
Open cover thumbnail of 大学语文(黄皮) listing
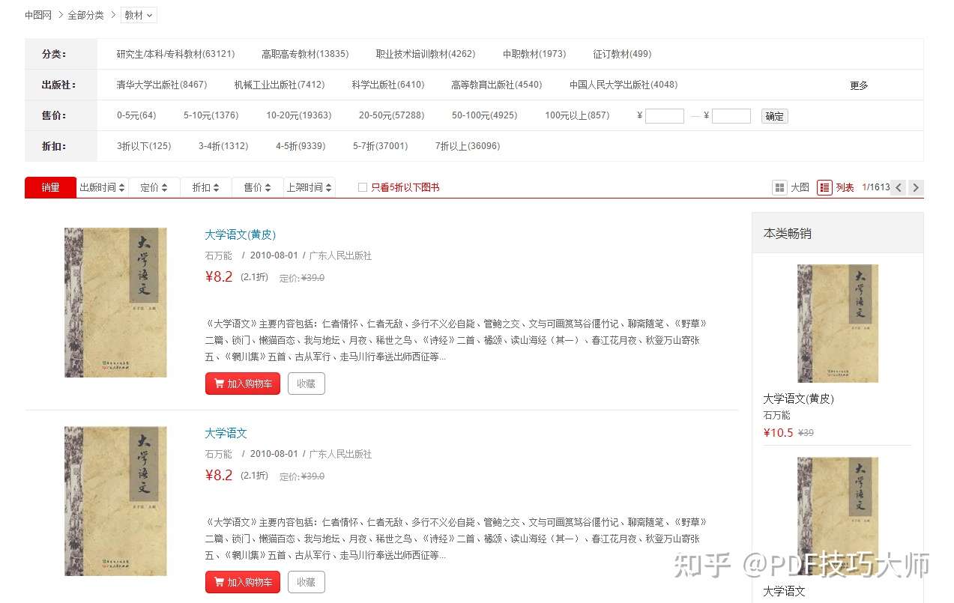point(115,303)
